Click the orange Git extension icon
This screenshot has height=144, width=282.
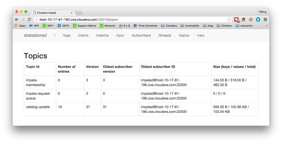point(251,20)
